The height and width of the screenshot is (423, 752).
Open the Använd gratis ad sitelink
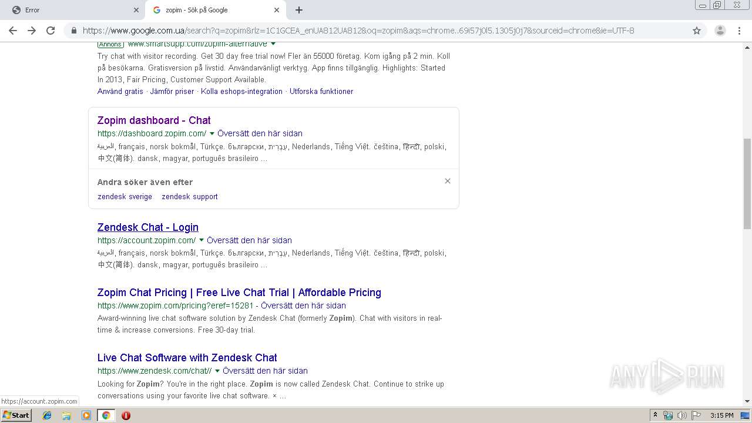click(120, 91)
